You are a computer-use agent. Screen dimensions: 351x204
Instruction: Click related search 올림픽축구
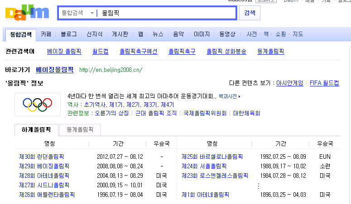click(x=182, y=52)
